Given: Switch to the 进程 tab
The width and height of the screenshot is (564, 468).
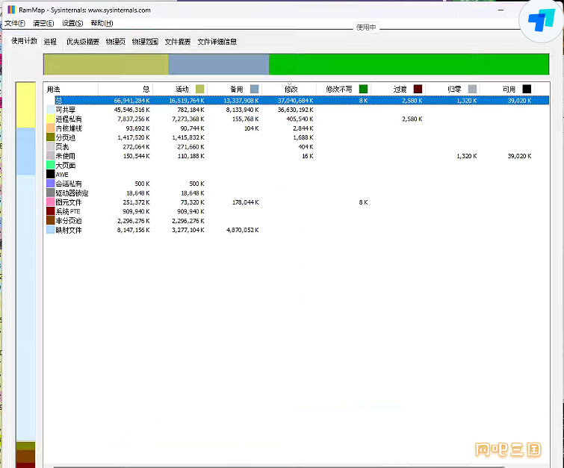Looking at the screenshot, I should click(50, 42).
